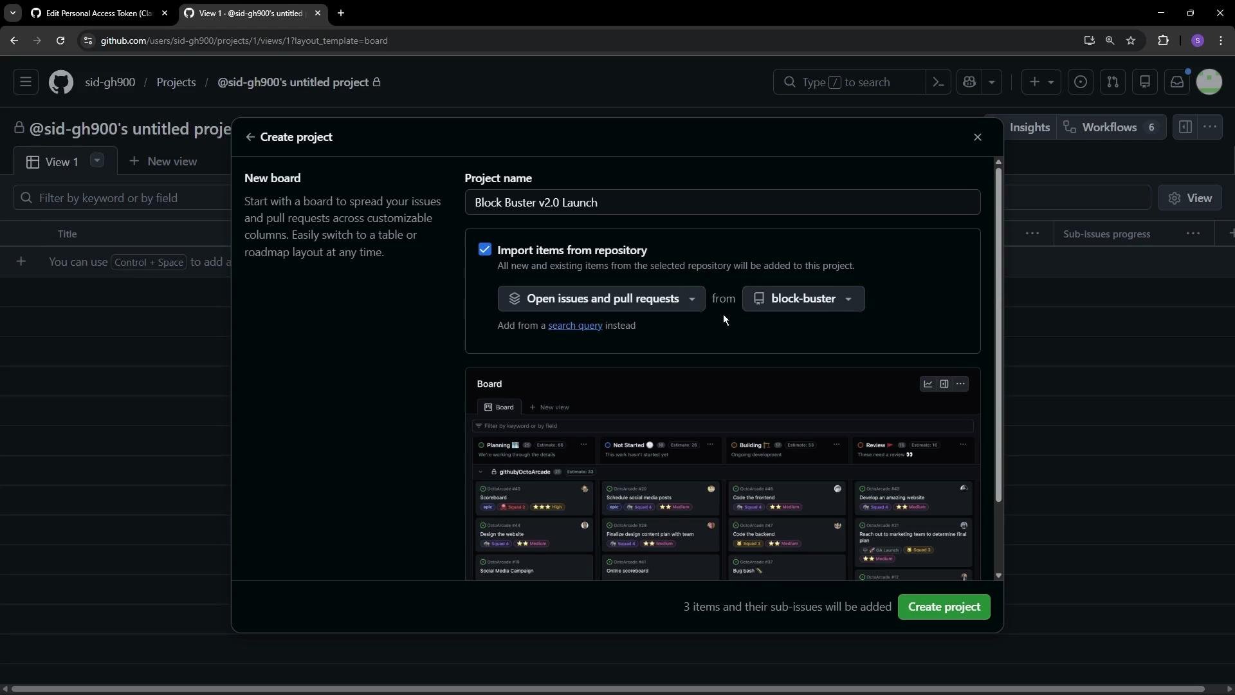1235x695 pixels.
Task: Go back in browser history
Action: pos(14,41)
